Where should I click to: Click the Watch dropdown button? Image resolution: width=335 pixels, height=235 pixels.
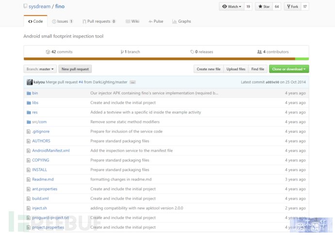[x=232, y=7]
